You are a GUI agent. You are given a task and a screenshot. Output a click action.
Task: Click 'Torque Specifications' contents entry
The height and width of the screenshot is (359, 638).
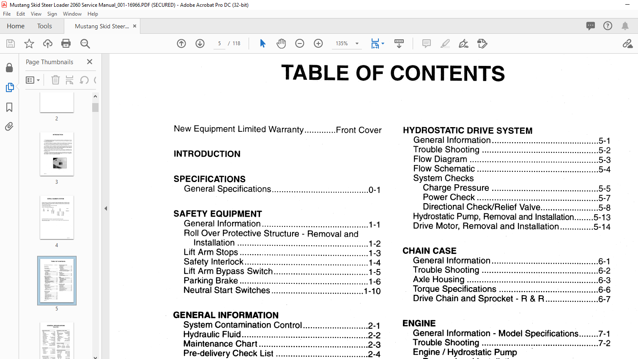tap(512, 289)
